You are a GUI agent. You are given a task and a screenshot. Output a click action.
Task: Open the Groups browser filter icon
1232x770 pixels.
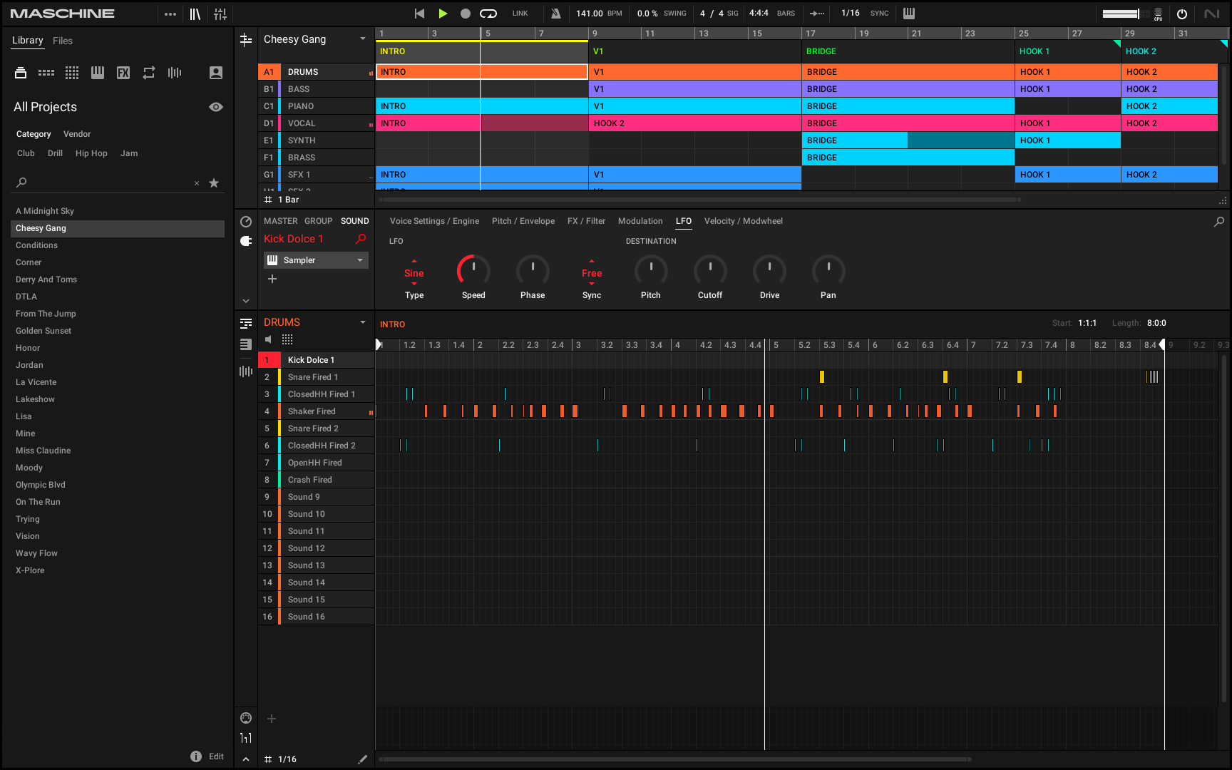click(46, 72)
